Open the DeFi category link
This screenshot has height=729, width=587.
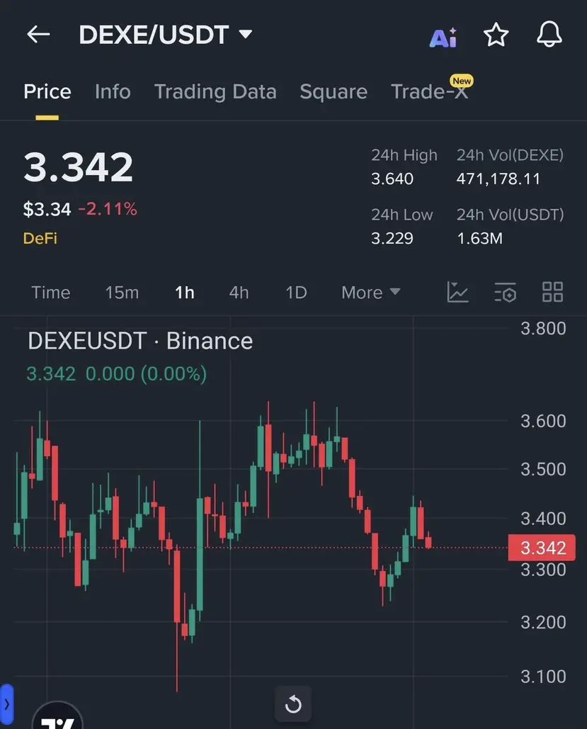pyautogui.click(x=40, y=239)
